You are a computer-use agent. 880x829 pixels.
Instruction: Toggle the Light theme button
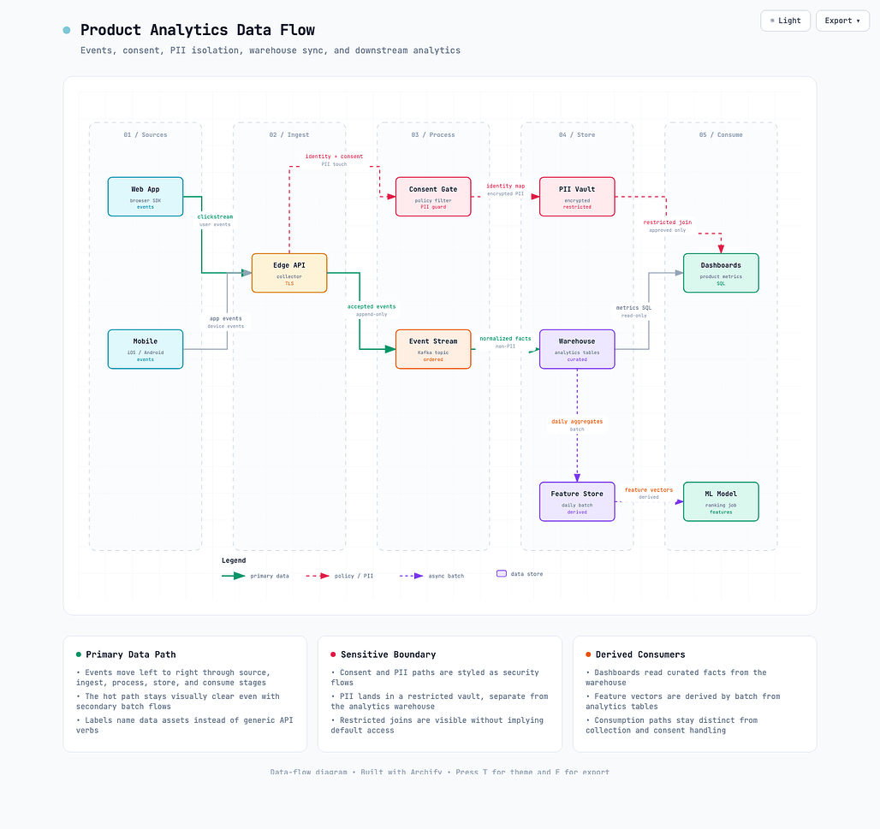(x=785, y=21)
